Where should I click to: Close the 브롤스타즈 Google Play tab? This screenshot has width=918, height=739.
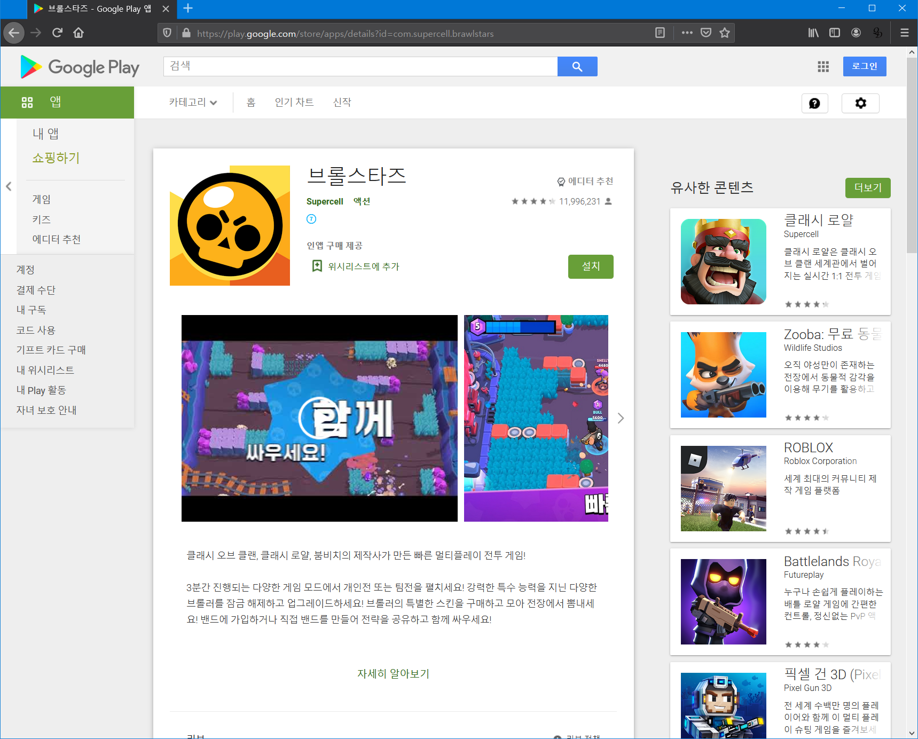tap(166, 9)
